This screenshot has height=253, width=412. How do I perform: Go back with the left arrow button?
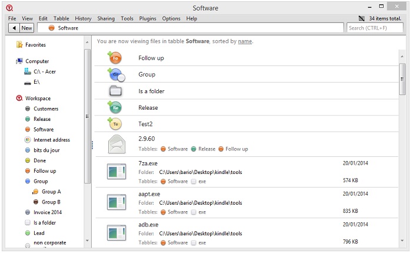[14, 28]
